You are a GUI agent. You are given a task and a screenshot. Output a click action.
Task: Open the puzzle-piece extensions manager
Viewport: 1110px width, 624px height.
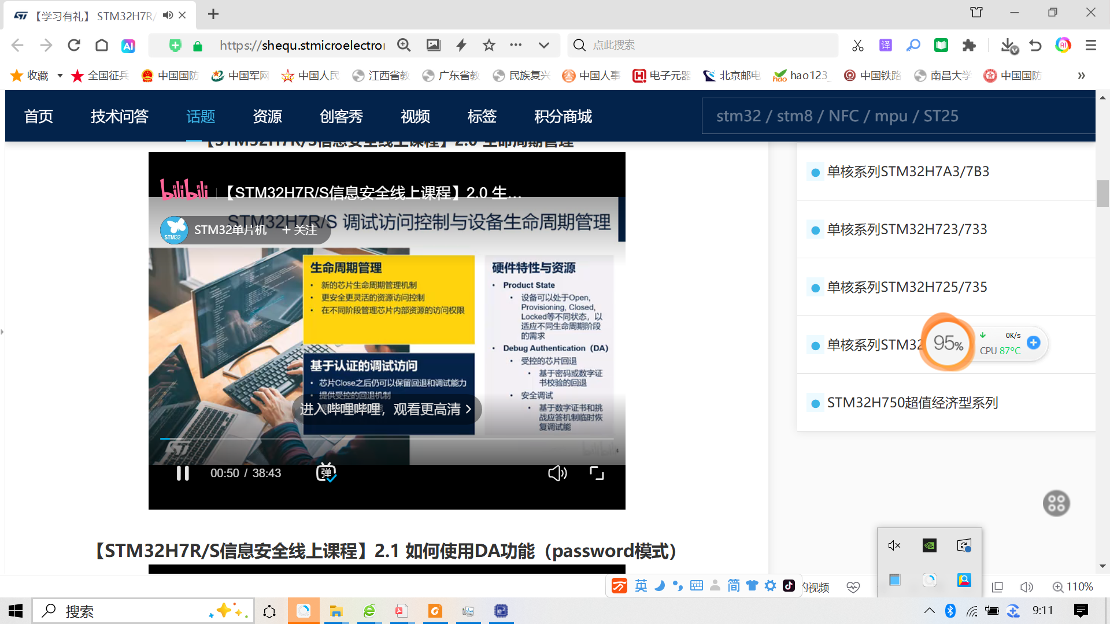969,45
